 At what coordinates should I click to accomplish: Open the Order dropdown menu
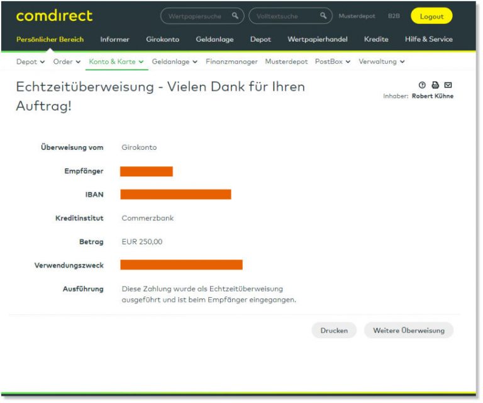(67, 62)
